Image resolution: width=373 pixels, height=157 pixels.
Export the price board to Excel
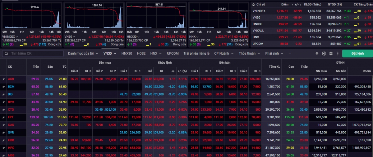pyautogui.click(x=324, y=53)
